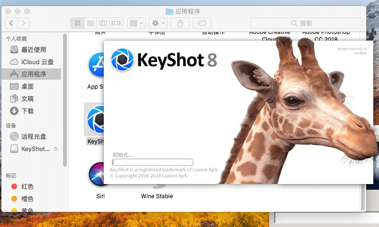Switch Finder to column view
Viewport: 379px width, 227px height.
pyautogui.click(x=103, y=23)
